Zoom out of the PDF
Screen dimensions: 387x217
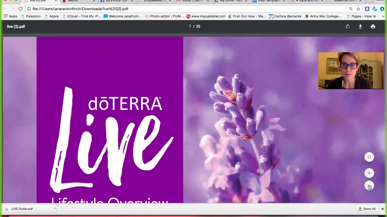click(x=369, y=186)
